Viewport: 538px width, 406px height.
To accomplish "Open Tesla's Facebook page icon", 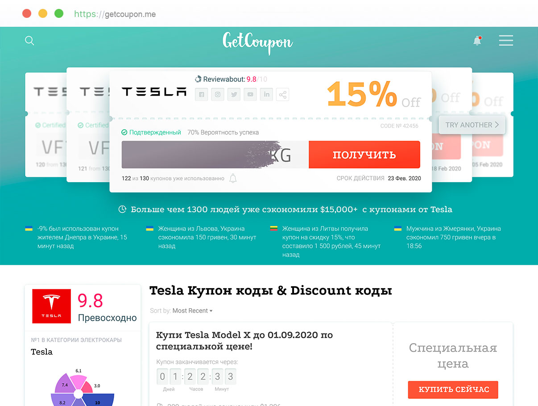I will (202, 94).
